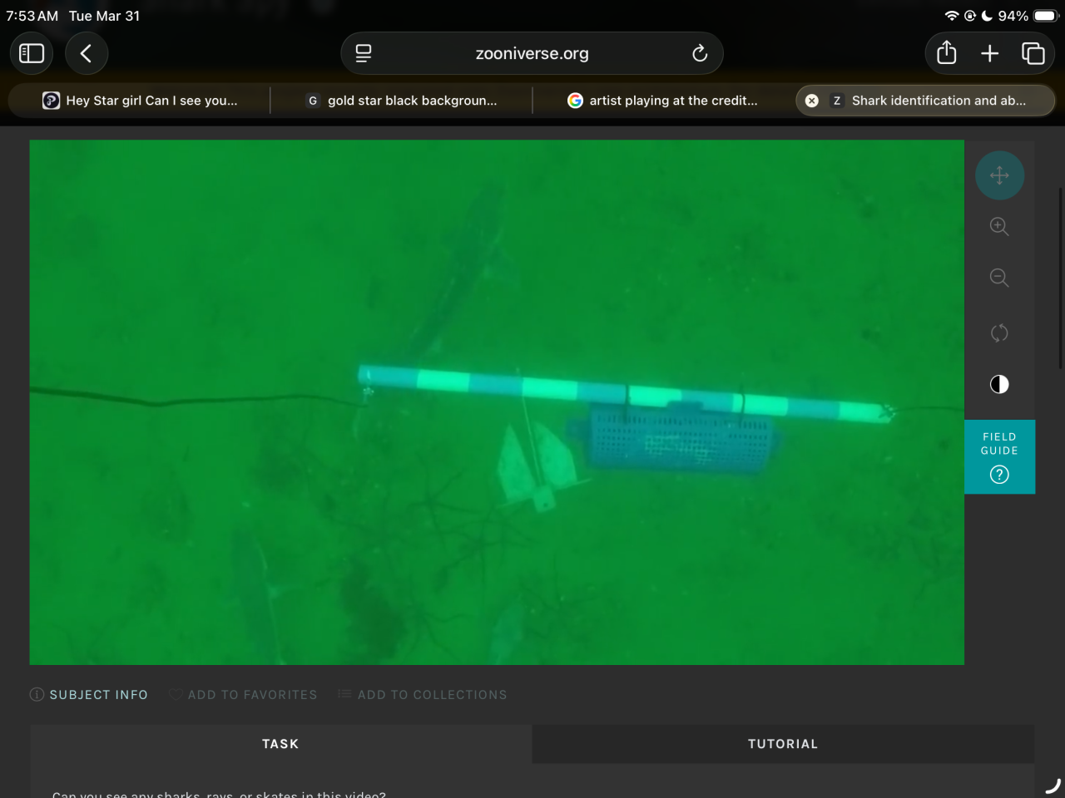Switch to the Tutorial tab
Viewport: 1065px width, 798px height.
click(x=783, y=744)
